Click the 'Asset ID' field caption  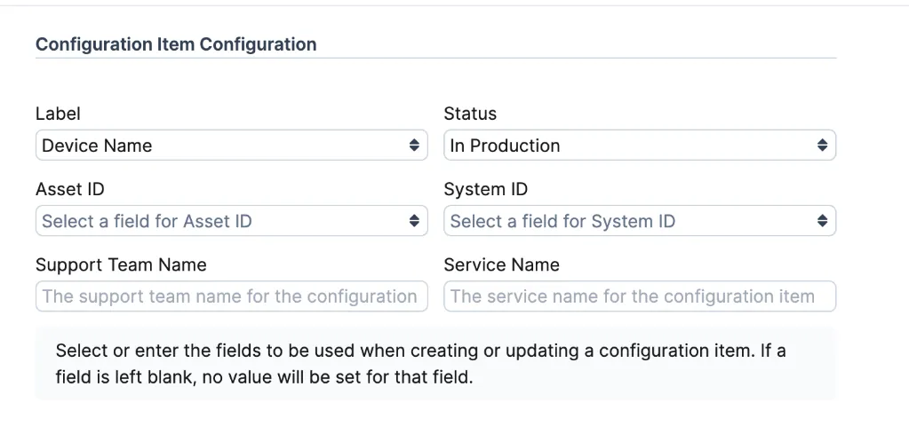click(x=70, y=189)
